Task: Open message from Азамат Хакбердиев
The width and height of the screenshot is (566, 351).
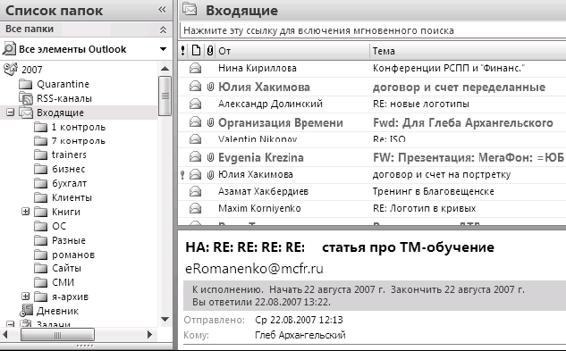Action: tap(372, 191)
